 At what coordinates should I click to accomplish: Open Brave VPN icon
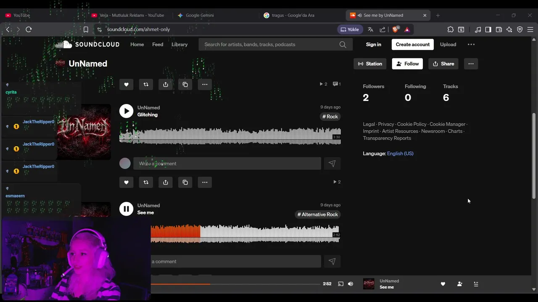click(x=520, y=29)
